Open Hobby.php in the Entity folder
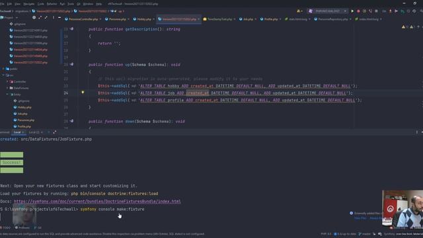 pyautogui.click(x=24, y=107)
